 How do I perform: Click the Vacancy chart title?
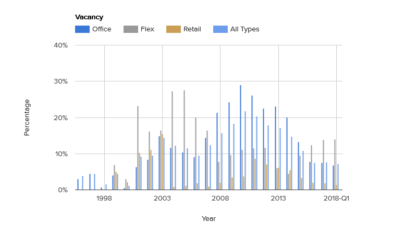(x=89, y=17)
